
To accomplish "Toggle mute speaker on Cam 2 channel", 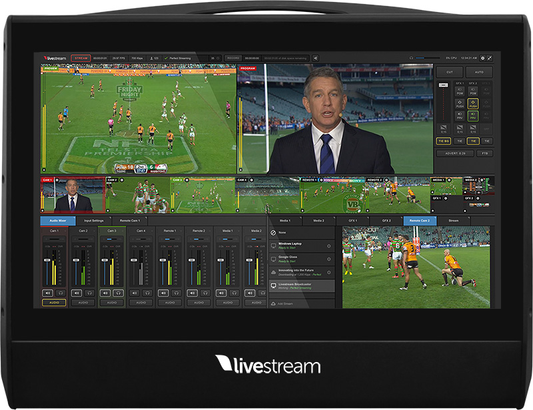I will pos(77,293).
